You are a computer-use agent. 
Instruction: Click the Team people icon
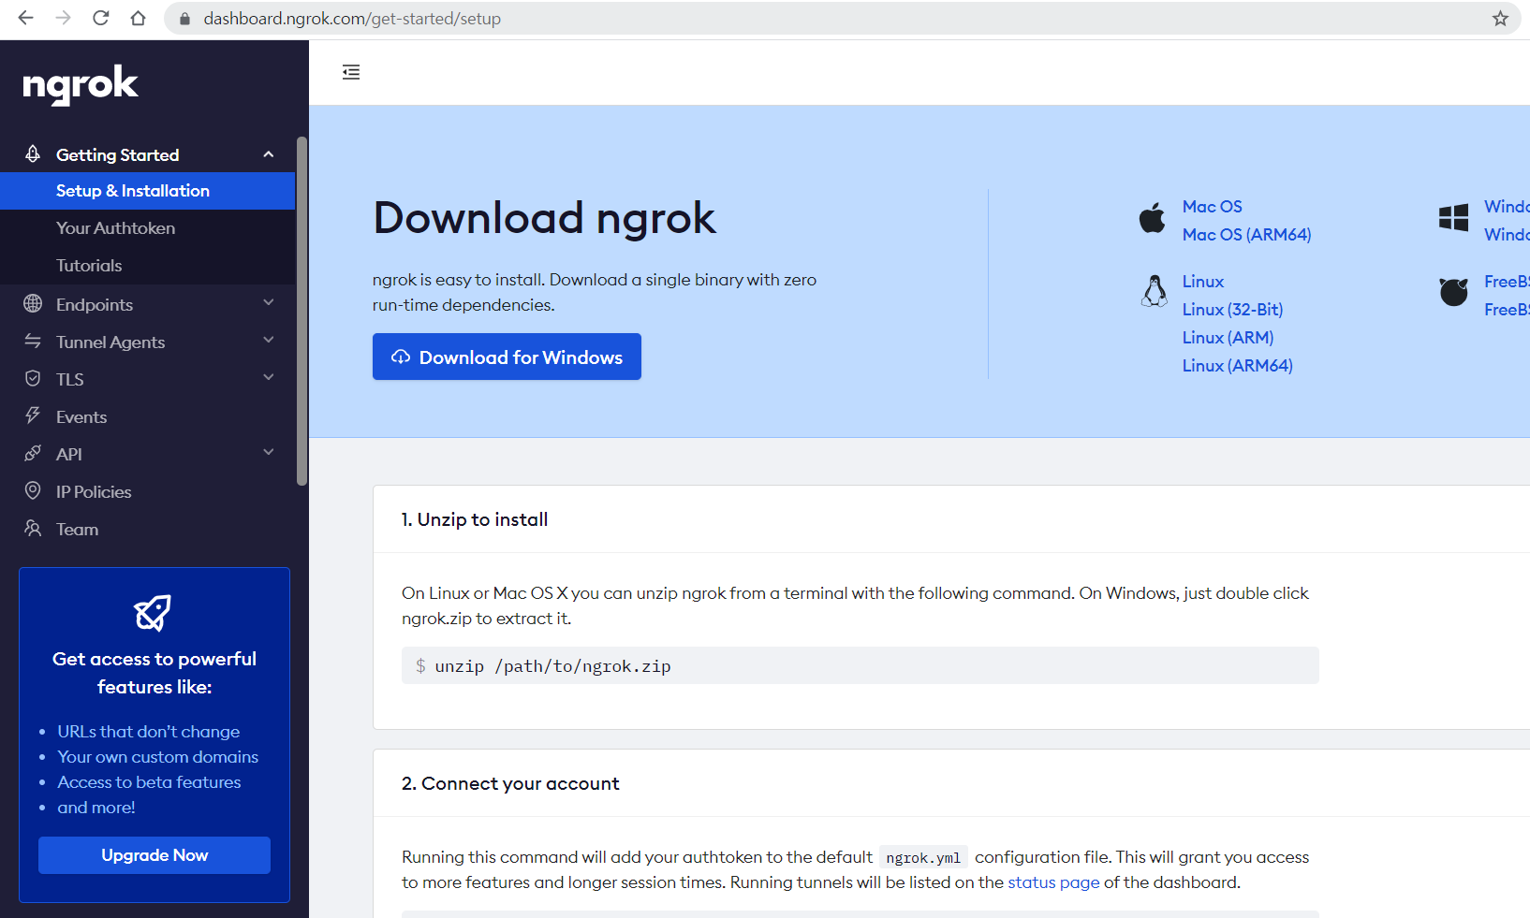tap(33, 528)
